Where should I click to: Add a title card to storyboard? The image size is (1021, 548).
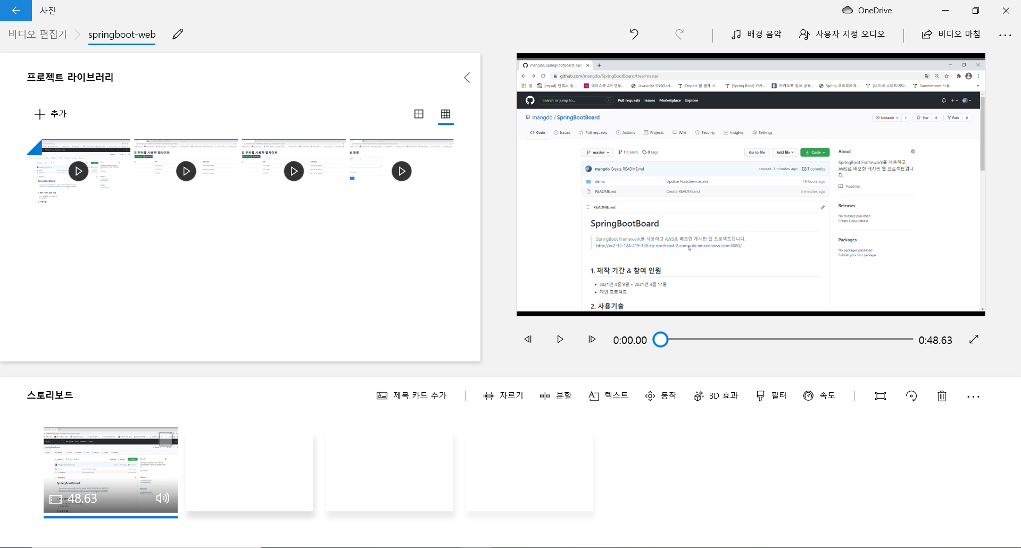coord(412,395)
